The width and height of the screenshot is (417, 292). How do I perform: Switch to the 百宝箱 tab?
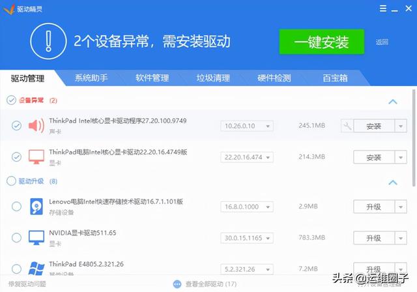pyautogui.click(x=335, y=78)
